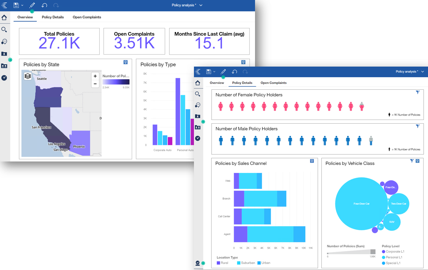Zoom out on the map
The width and height of the screenshot is (428, 270).
[95, 84]
